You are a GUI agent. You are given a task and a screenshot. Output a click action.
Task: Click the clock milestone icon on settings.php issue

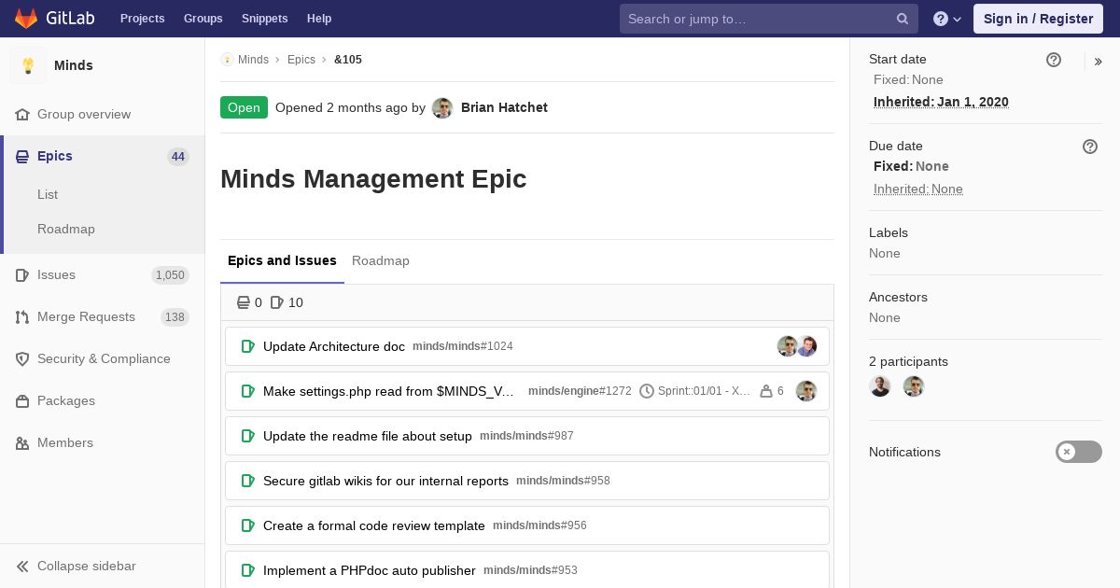coord(647,391)
